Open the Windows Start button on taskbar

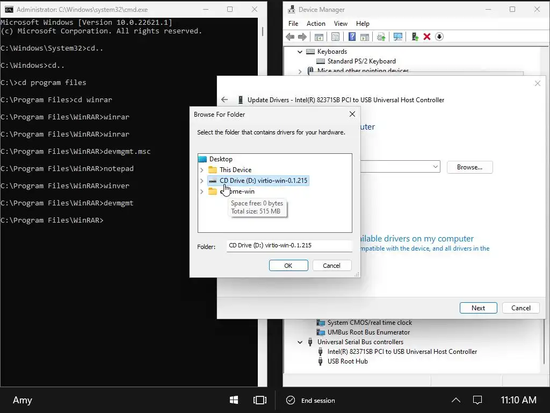234,400
